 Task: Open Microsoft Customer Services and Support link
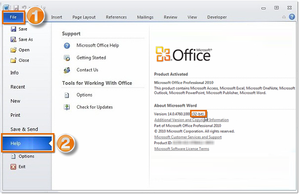point(188,137)
